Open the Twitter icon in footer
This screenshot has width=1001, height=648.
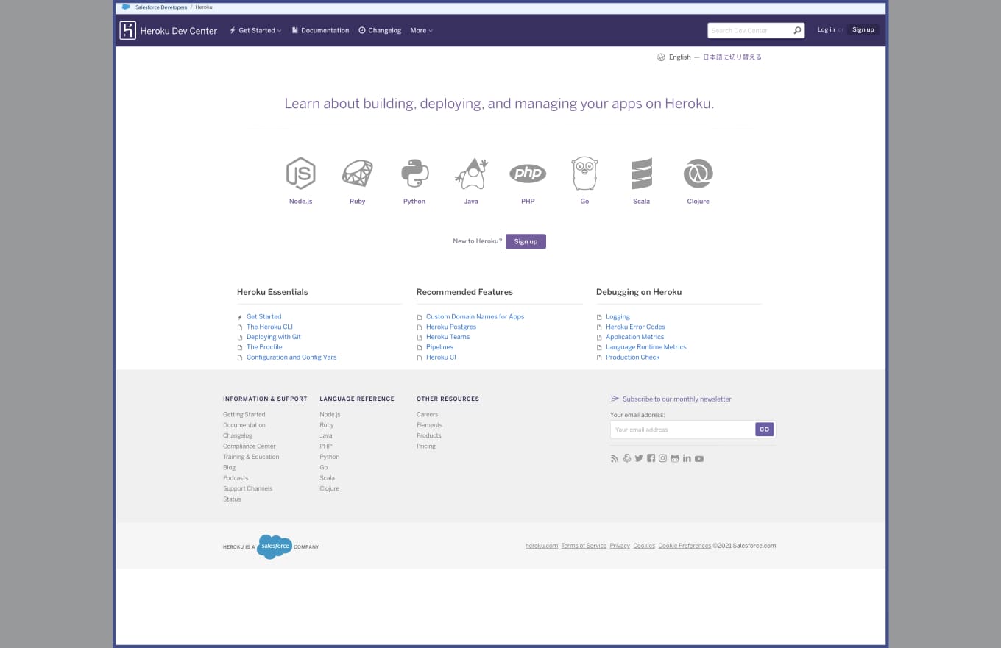[639, 458]
